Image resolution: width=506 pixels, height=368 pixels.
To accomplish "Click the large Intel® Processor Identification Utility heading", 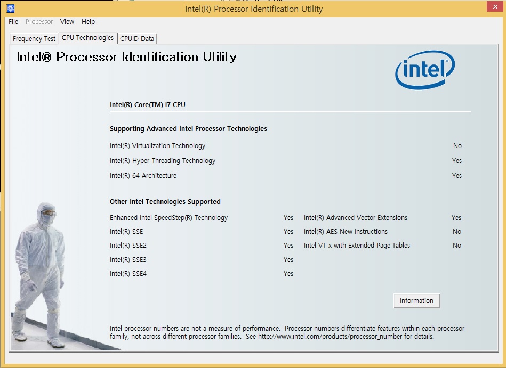I will coord(126,57).
